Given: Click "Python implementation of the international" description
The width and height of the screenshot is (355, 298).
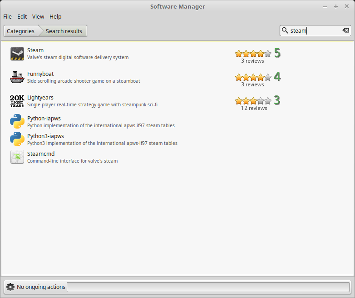Looking at the screenshot, I should coord(101,125).
